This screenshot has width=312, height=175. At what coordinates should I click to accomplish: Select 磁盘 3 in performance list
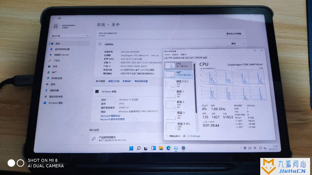coord(179,115)
